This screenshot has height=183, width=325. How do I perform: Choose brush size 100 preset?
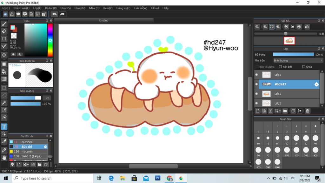pos(277,150)
